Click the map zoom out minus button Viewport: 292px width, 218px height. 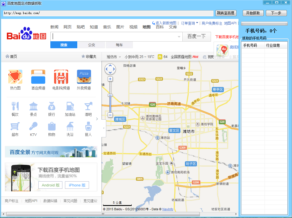click(x=110, y=115)
